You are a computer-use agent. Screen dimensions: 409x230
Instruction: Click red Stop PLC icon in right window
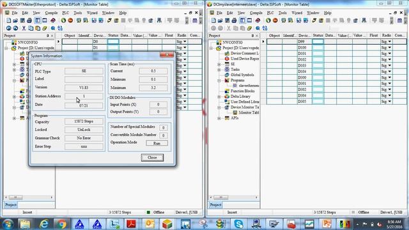tap(275, 20)
